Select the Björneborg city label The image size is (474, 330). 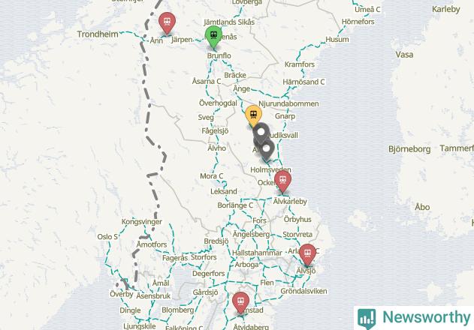point(409,149)
